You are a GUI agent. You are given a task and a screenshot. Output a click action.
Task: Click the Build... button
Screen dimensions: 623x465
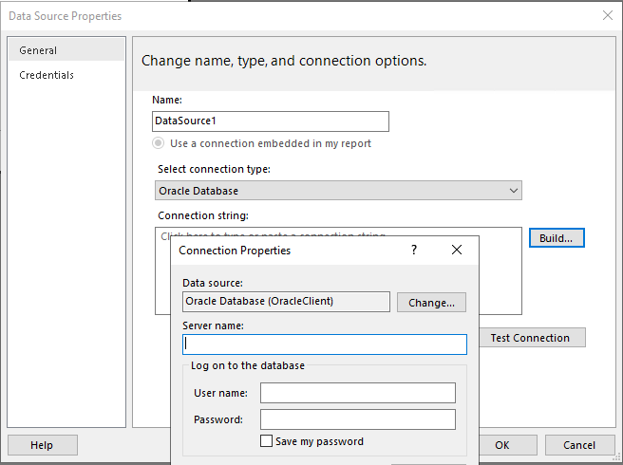[x=557, y=238]
